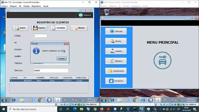
Task: Click the blue info icon in Mensaje dialog
Action: coord(36,51)
